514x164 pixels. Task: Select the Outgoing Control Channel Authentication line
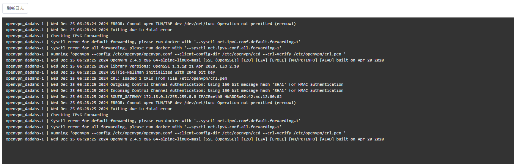coord(174,84)
